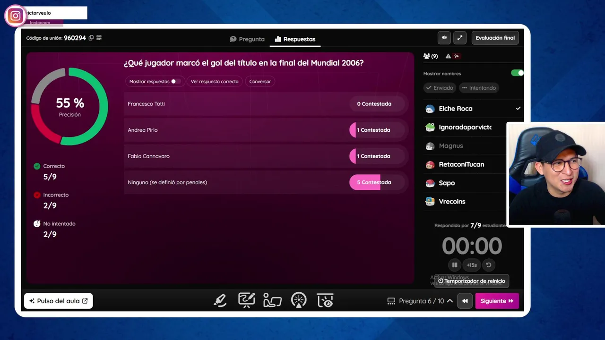Click the No intentado icon
This screenshot has width=605, height=340.
pyautogui.click(x=37, y=224)
